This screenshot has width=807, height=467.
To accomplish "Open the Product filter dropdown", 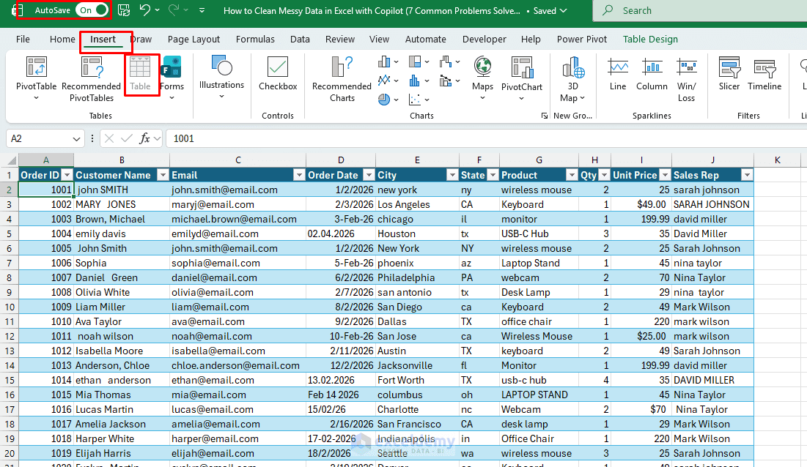I will tap(571, 175).
